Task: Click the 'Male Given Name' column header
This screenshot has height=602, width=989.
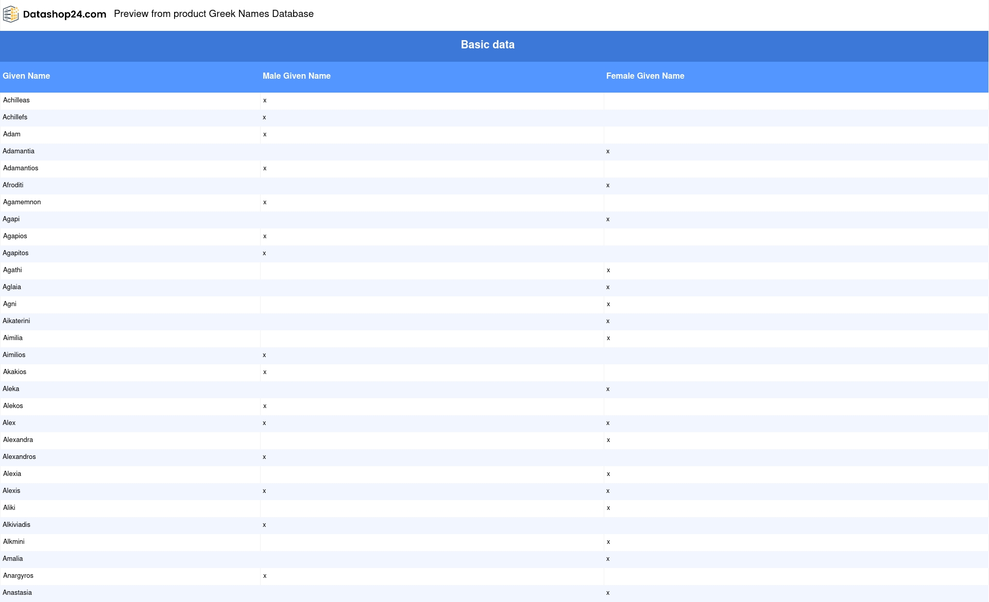Action: [297, 76]
